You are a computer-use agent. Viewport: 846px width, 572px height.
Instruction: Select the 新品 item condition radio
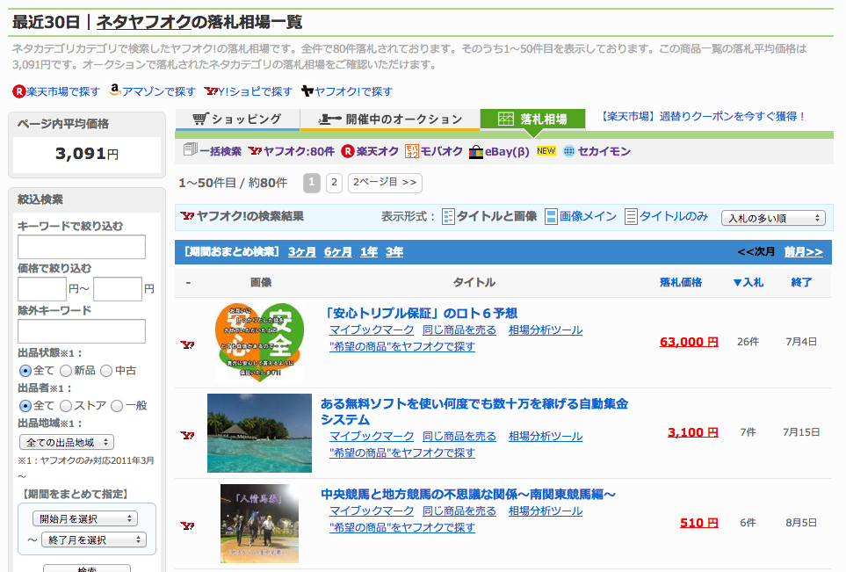(66, 371)
